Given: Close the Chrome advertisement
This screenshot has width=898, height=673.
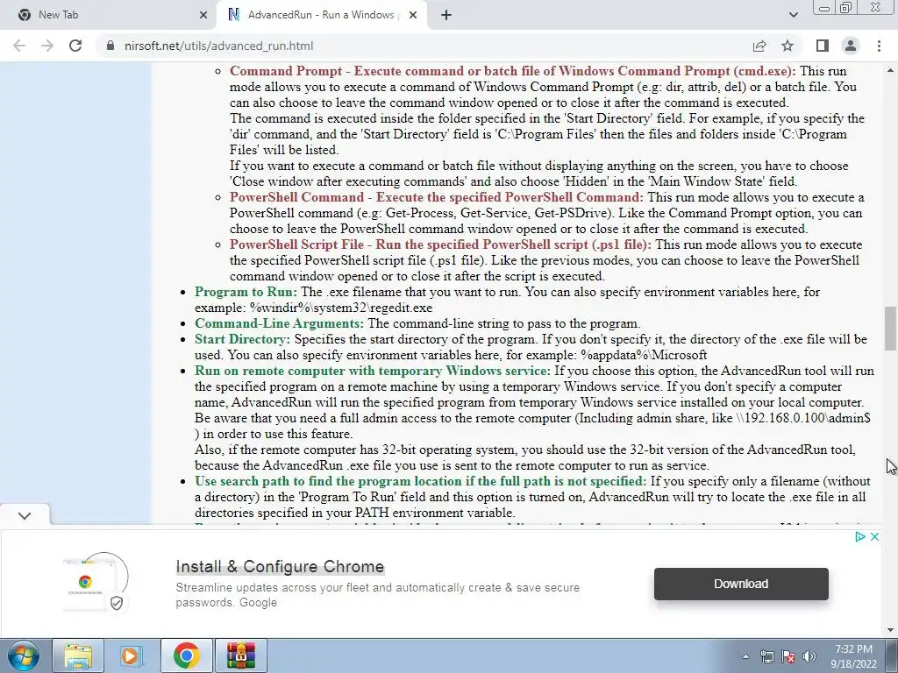Looking at the screenshot, I should [x=874, y=537].
